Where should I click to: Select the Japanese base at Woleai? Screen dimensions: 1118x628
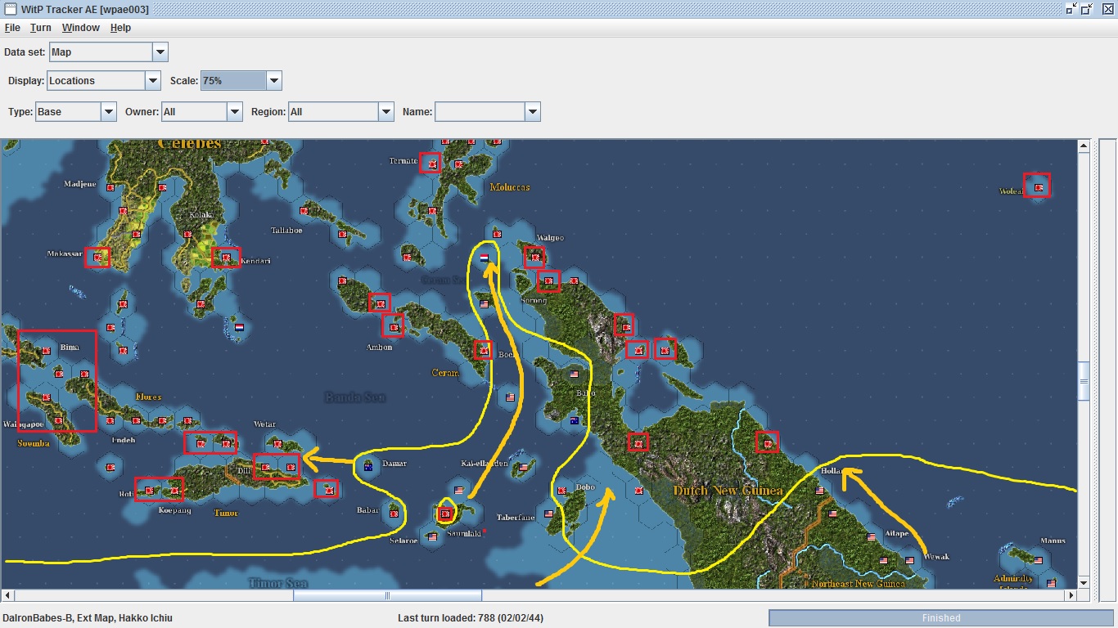[x=1038, y=187]
